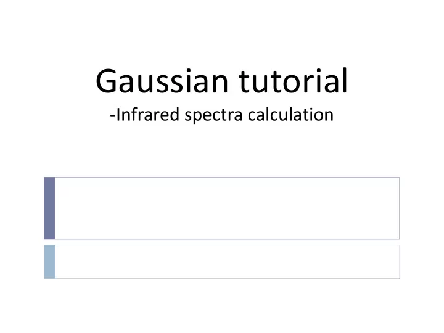
Task: Click inside the larger empty text box
Action: click(227, 208)
